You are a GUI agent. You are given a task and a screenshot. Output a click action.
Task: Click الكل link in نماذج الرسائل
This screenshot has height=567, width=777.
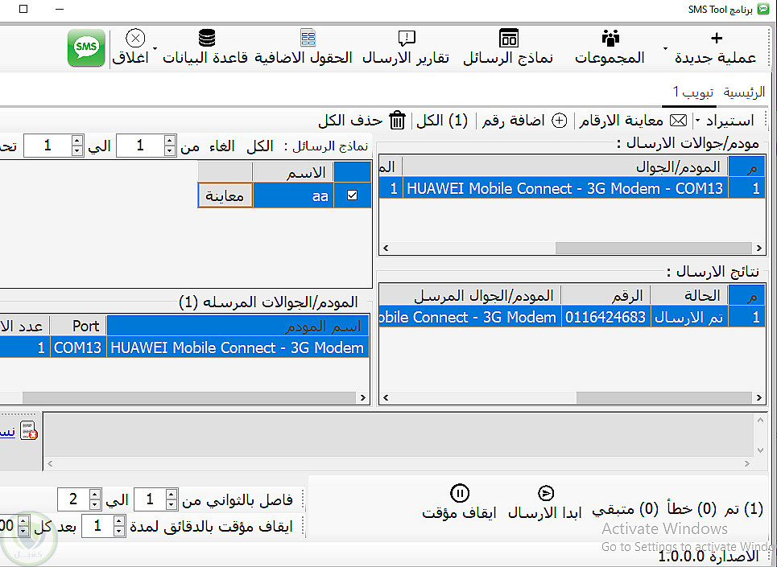259,146
